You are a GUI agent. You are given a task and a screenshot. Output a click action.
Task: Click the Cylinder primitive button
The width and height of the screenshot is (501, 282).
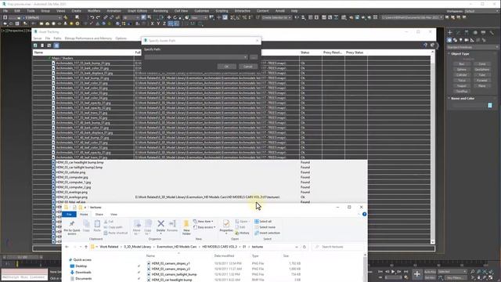pyautogui.click(x=461, y=75)
